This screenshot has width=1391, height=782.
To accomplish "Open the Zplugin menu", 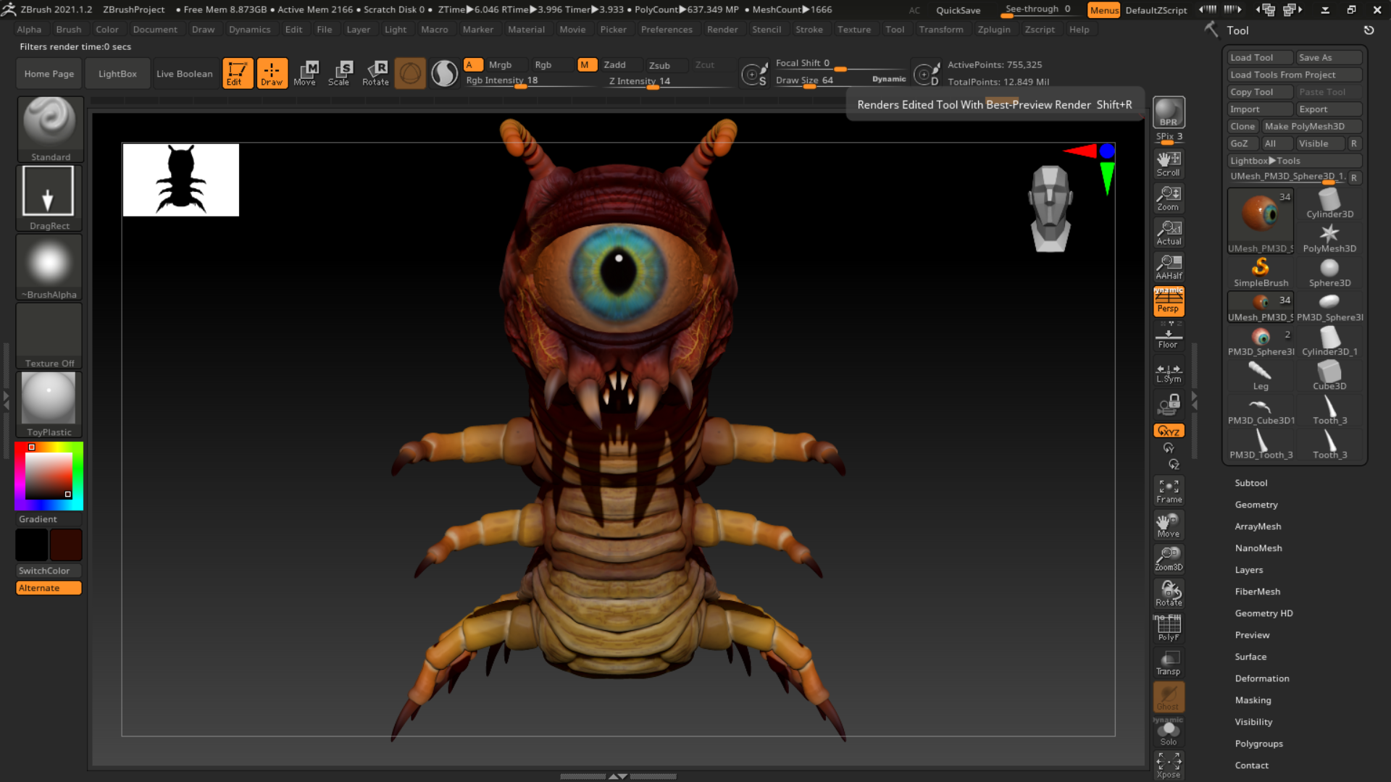I will [994, 29].
